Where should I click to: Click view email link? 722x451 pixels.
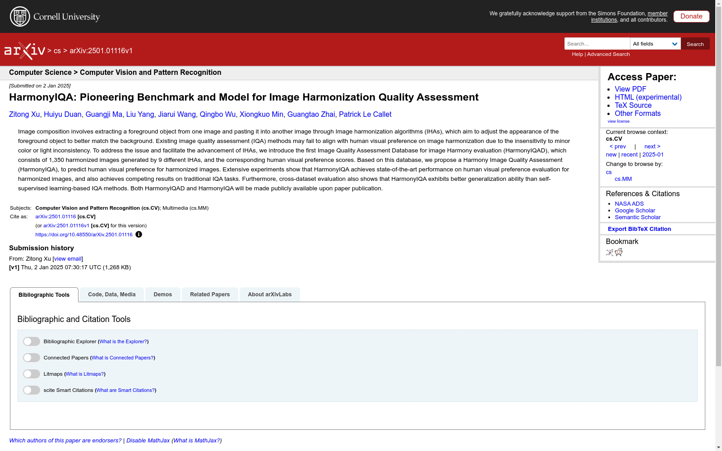click(68, 259)
